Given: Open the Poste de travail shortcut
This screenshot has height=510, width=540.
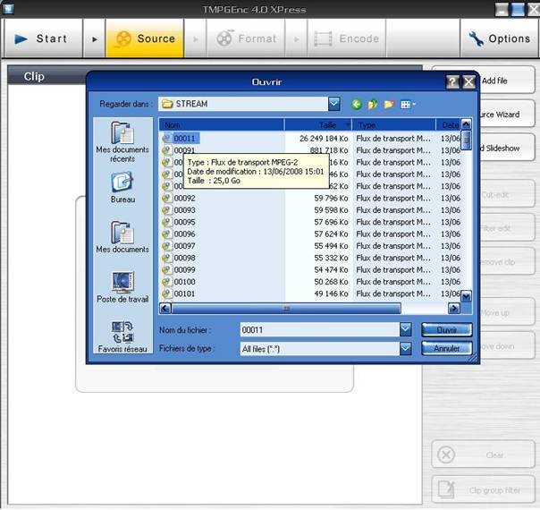Looking at the screenshot, I should [x=122, y=288].
